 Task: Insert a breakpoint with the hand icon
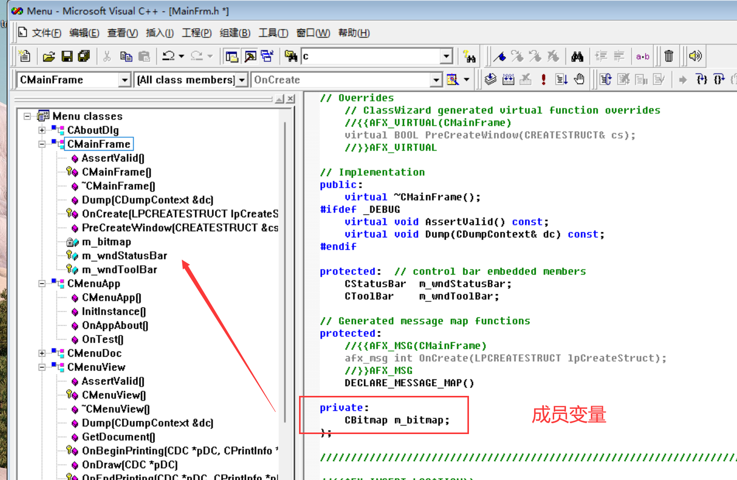coord(579,79)
